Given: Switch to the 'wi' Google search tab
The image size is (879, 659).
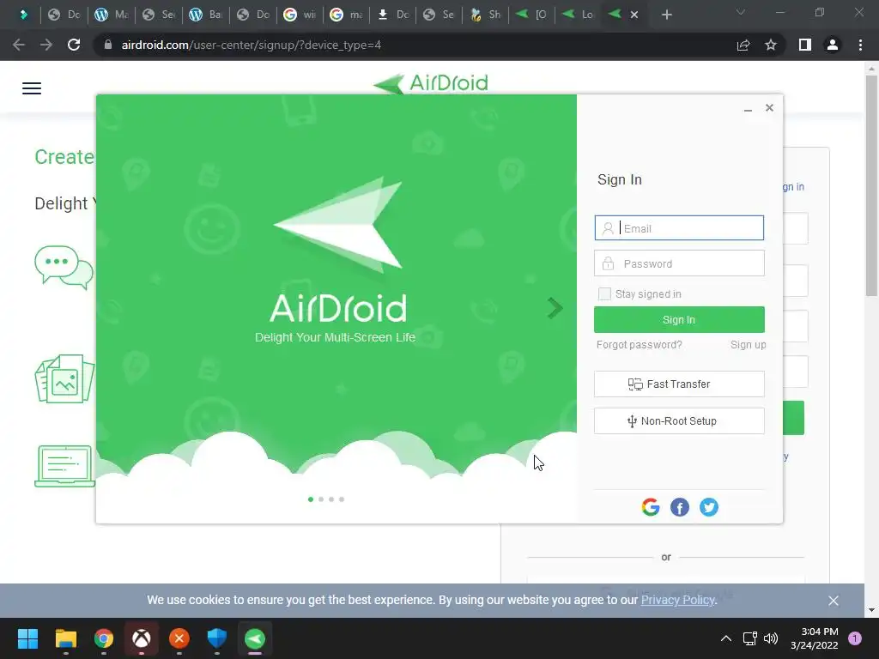Looking at the screenshot, I should pyautogui.click(x=300, y=15).
